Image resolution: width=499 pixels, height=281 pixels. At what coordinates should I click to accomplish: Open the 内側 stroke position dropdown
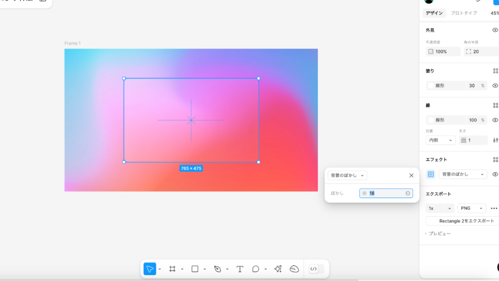441,140
